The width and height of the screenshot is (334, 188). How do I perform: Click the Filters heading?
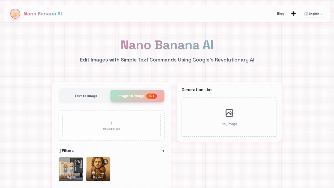click(66, 151)
